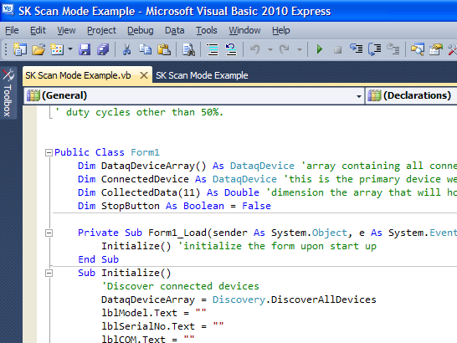Click the Open File folder icon
Screen dimensions: 457x343
[39, 49]
